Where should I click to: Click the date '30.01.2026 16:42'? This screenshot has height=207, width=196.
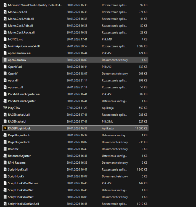(77, 149)
